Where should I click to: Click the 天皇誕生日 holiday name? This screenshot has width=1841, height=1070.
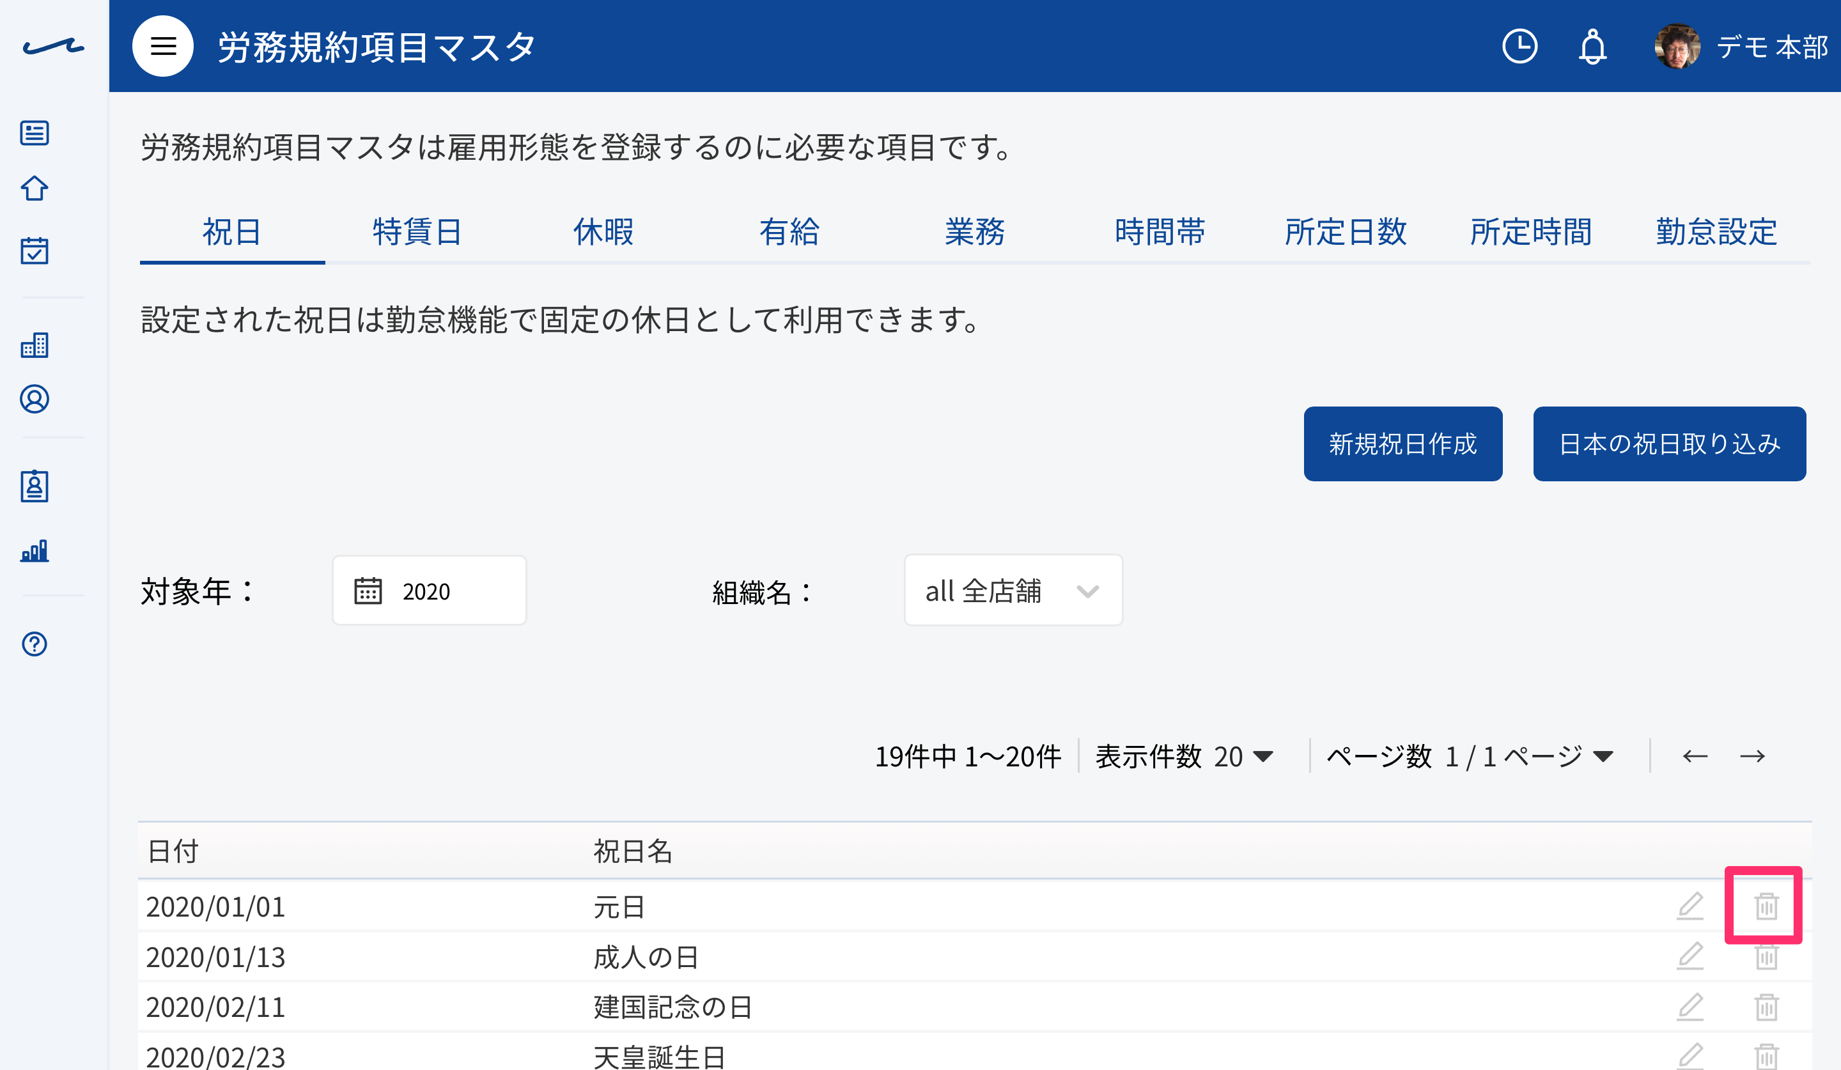click(x=659, y=1057)
